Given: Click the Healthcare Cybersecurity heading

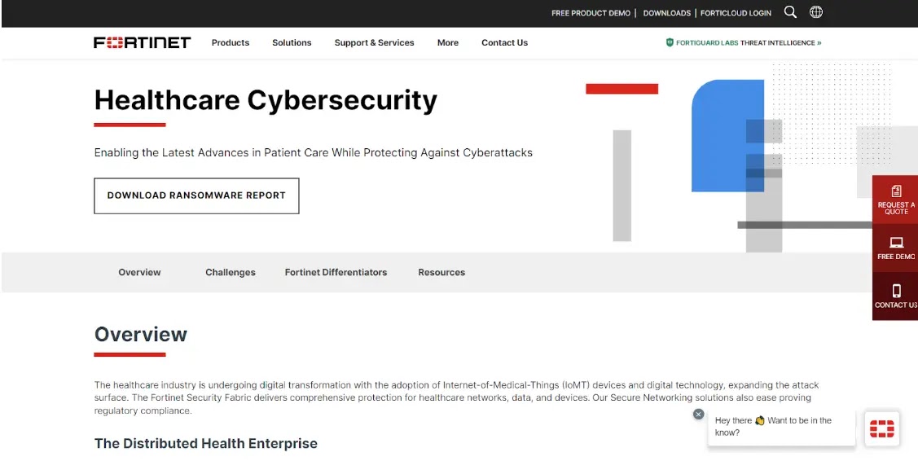Looking at the screenshot, I should tap(266, 99).
